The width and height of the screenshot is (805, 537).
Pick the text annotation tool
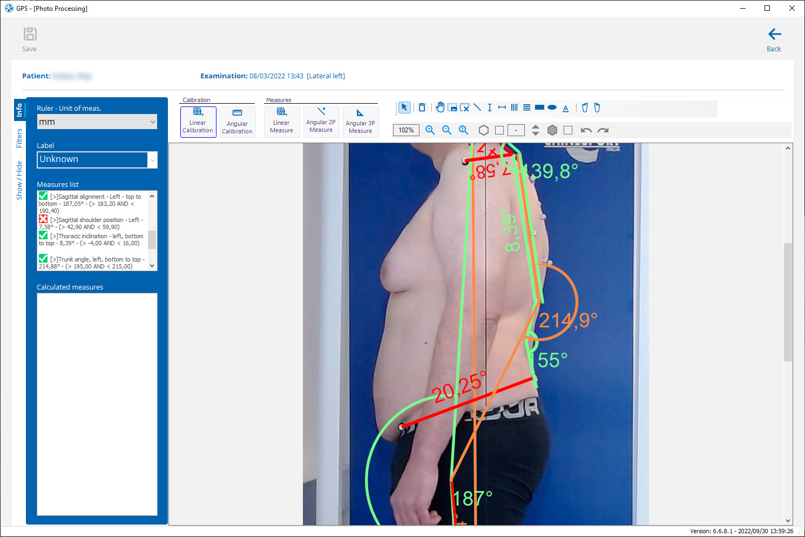coord(565,108)
